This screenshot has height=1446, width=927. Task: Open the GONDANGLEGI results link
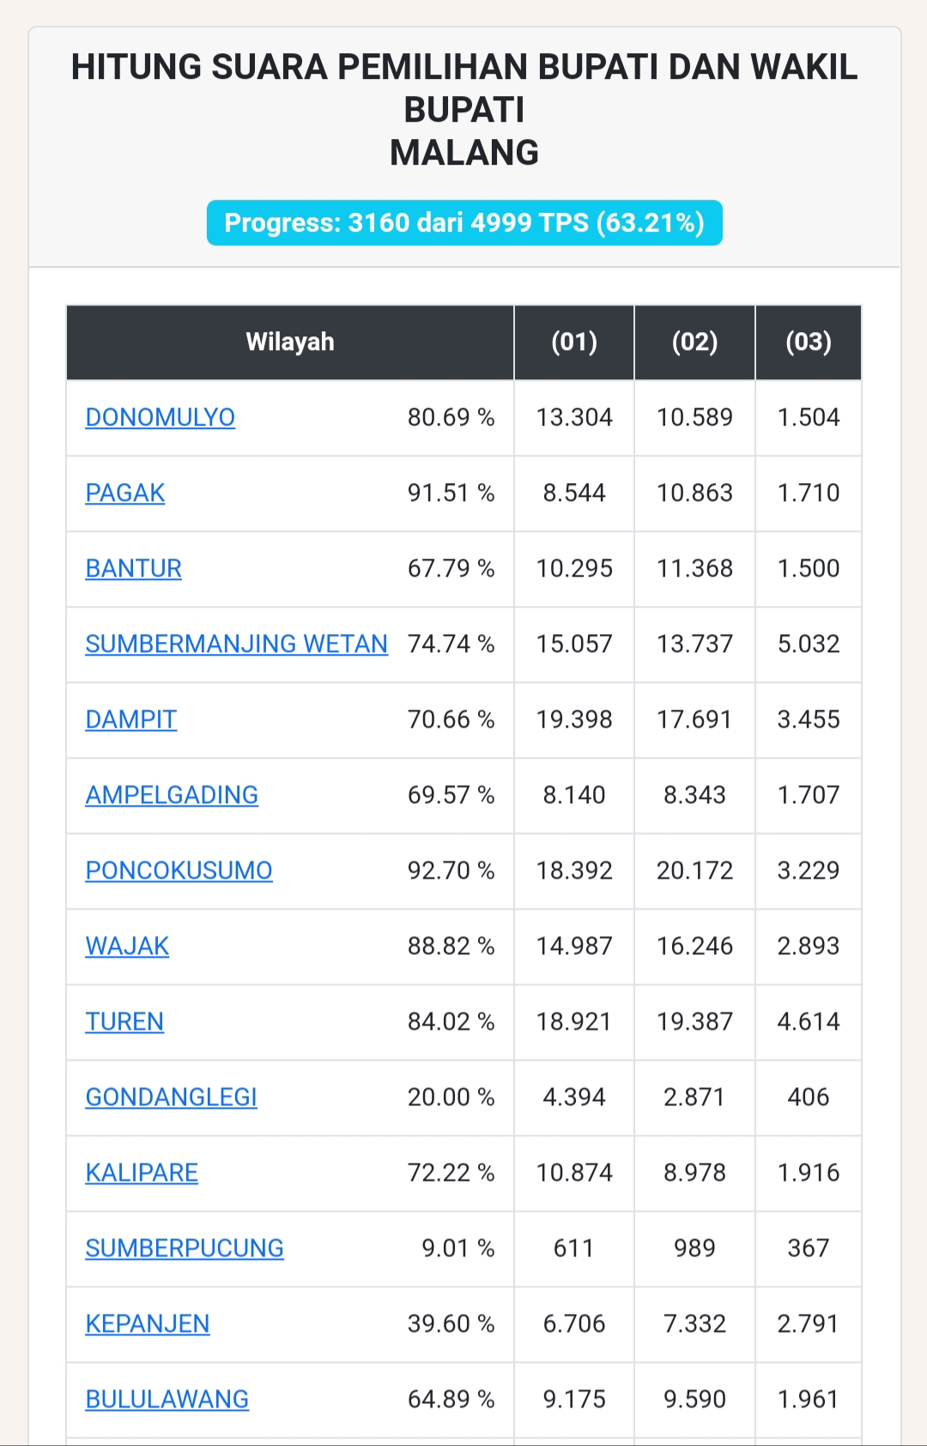(x=171, y=1097)
